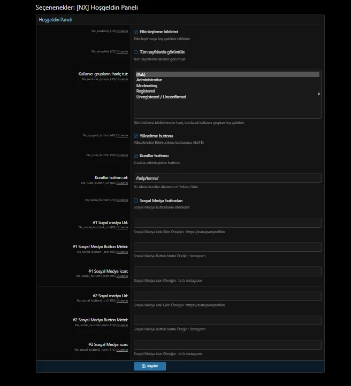Click the user groups list scroll arrows

pos(319,94)
